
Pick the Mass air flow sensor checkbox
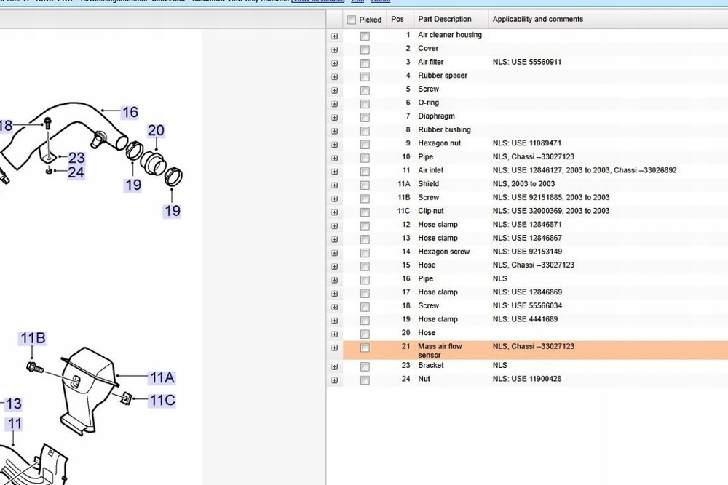(x=365, y=348)
